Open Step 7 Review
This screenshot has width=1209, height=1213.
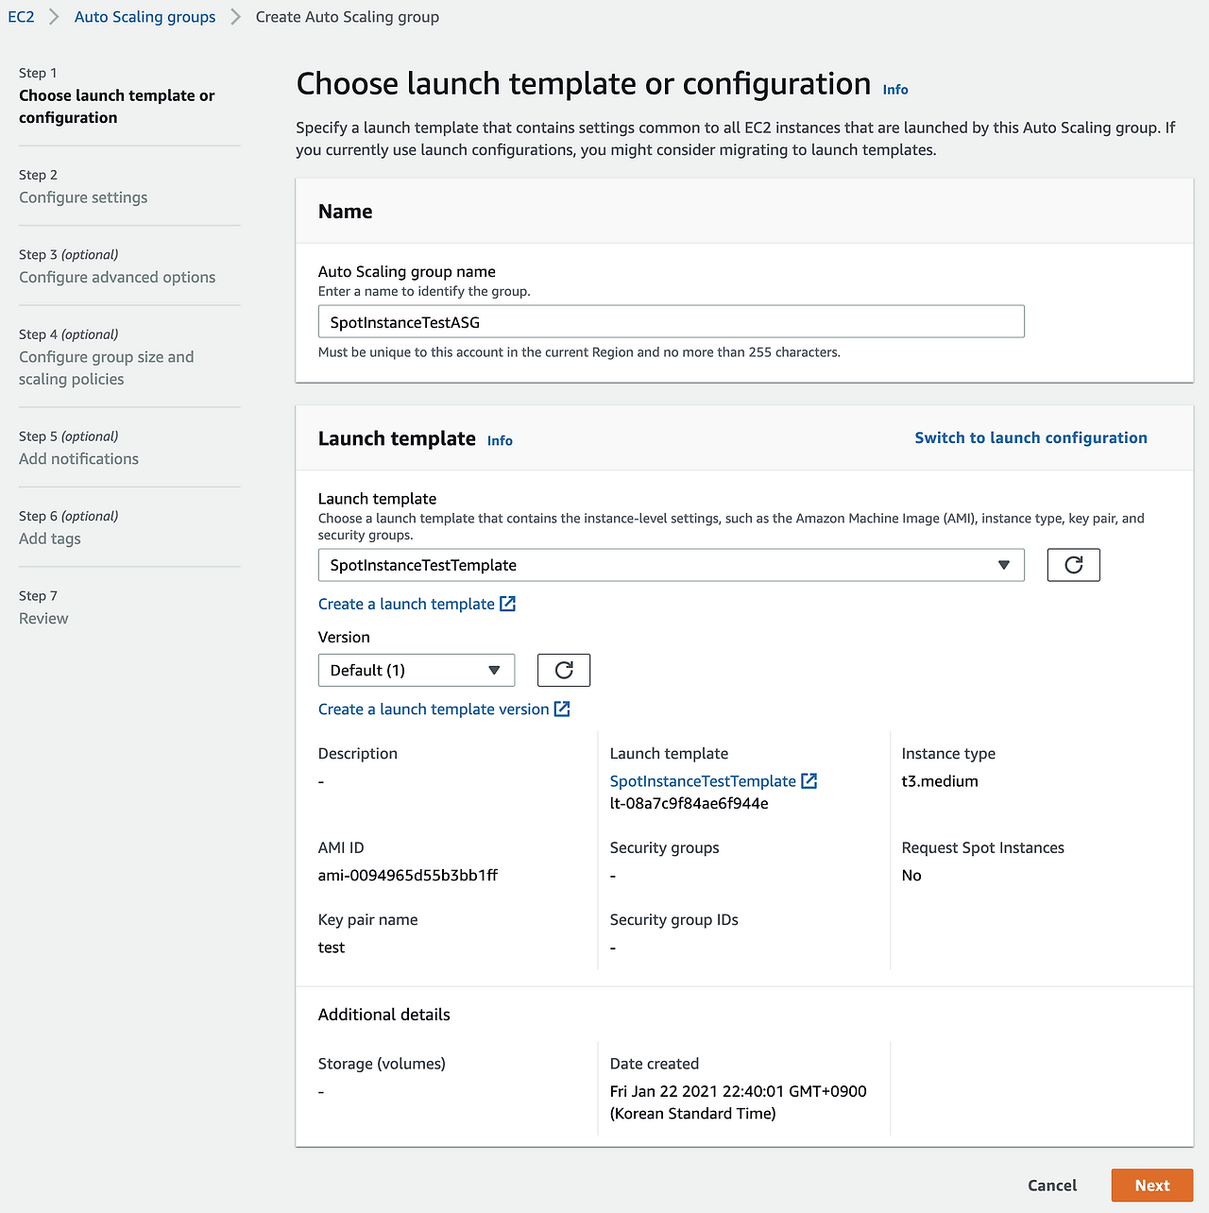point(43,618)
